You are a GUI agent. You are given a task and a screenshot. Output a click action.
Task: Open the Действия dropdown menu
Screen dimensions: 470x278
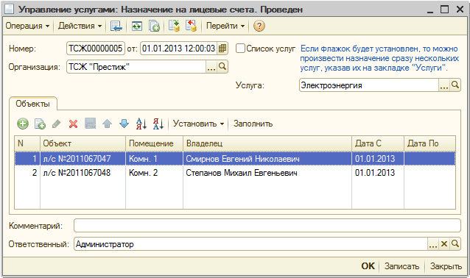click(x=80, y=26)
